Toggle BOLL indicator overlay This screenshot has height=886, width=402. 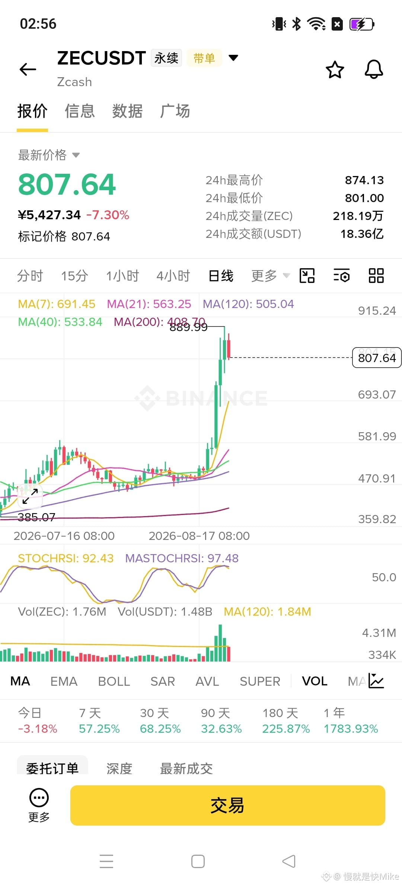coord(114,681)
